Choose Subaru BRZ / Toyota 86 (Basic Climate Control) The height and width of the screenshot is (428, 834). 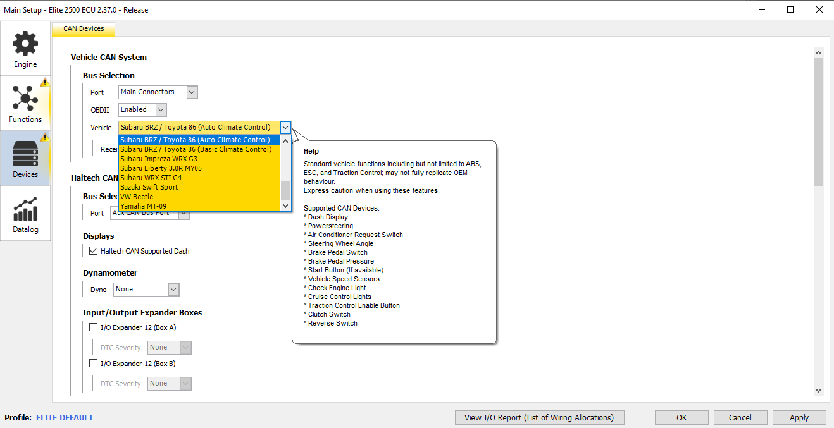[x=199, y=149]
